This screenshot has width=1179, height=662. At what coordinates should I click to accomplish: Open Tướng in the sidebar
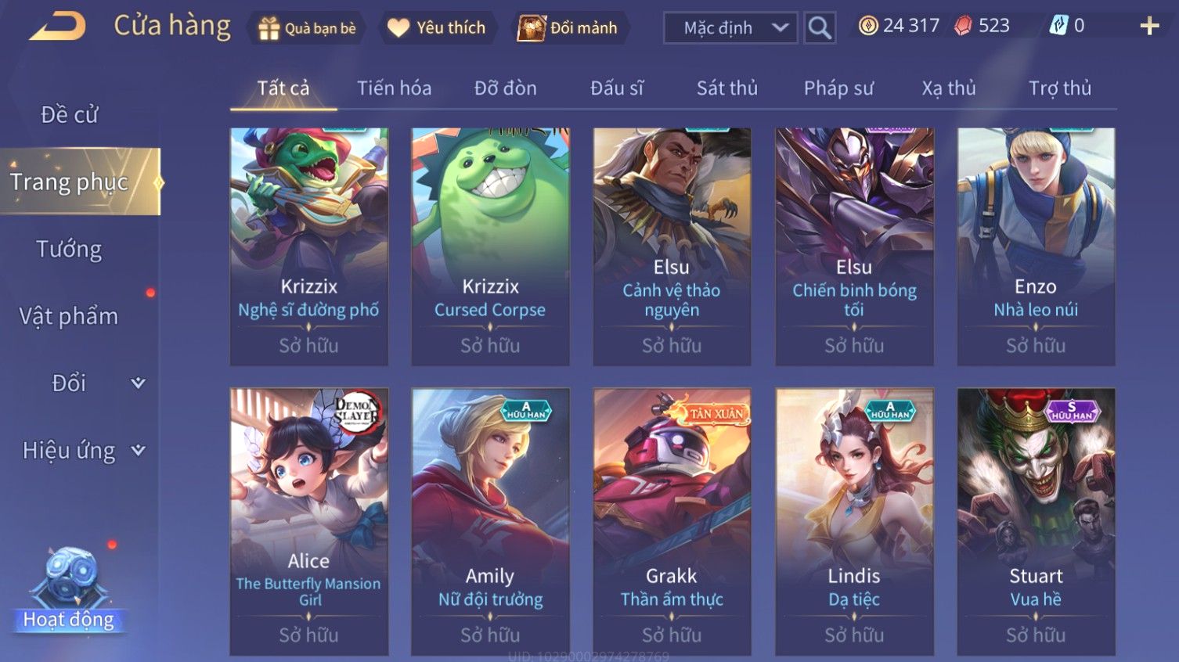coord(69,249)
